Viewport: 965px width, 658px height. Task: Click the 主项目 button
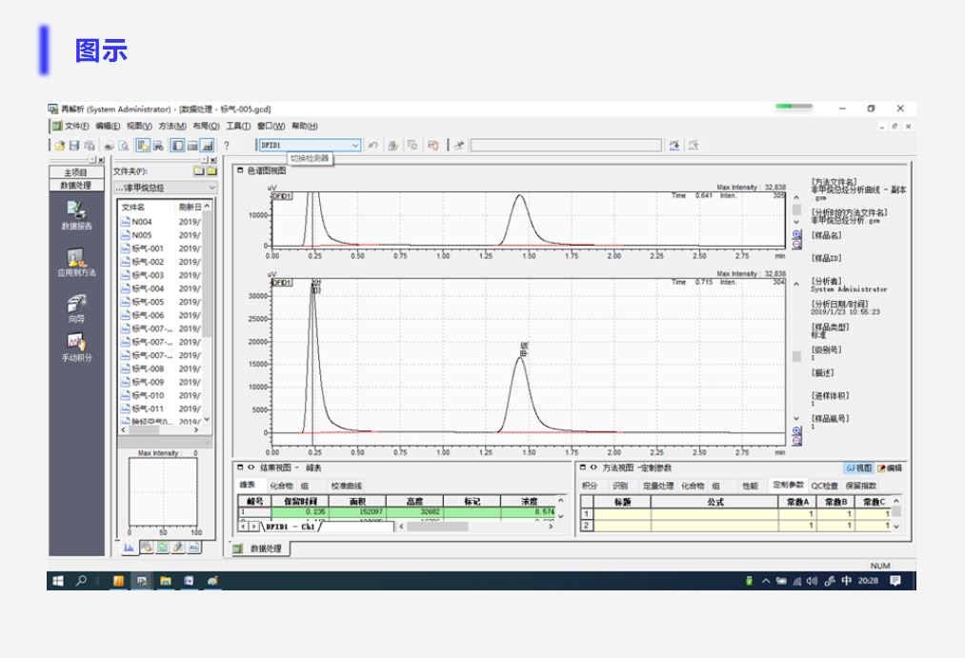(76, 172)
